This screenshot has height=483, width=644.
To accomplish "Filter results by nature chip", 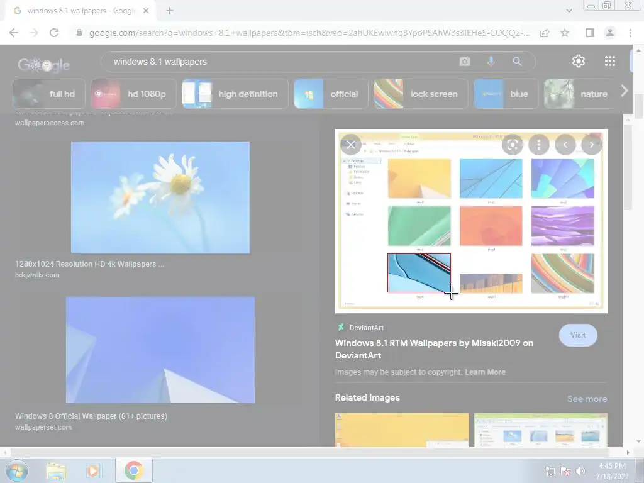I will point(579,94).
